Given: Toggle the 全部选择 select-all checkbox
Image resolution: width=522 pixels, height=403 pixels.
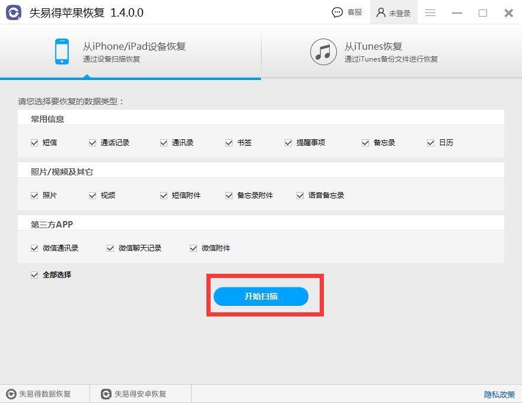Looking at the screenshot, I should [x=34, y=275].
